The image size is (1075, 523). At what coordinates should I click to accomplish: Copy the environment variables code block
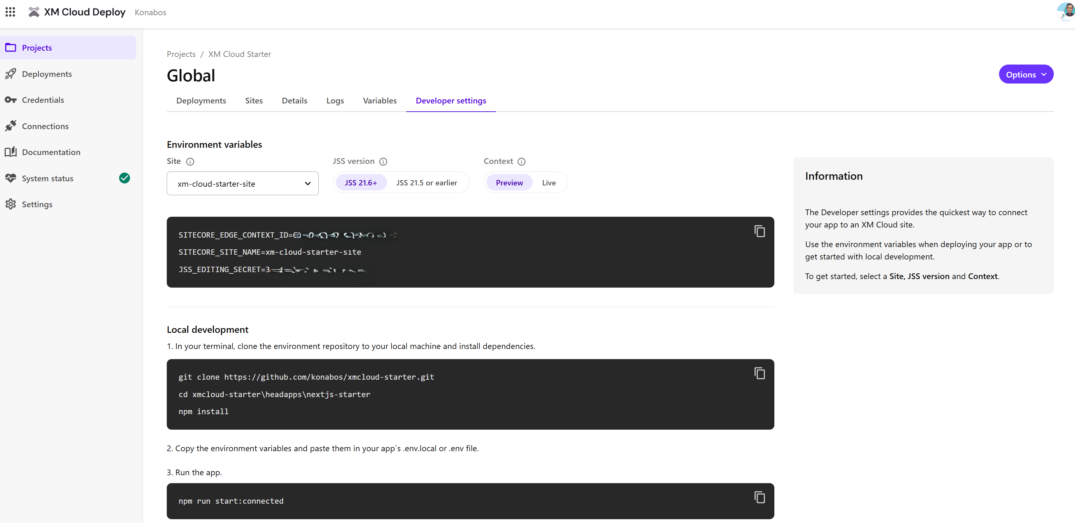759,231
